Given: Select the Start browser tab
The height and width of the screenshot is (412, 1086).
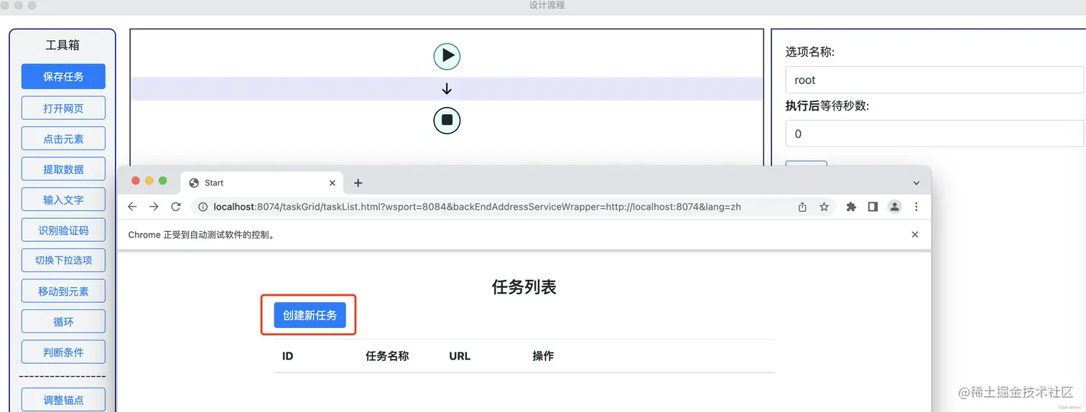Looking at the screenshot, I should click(261, 183).
